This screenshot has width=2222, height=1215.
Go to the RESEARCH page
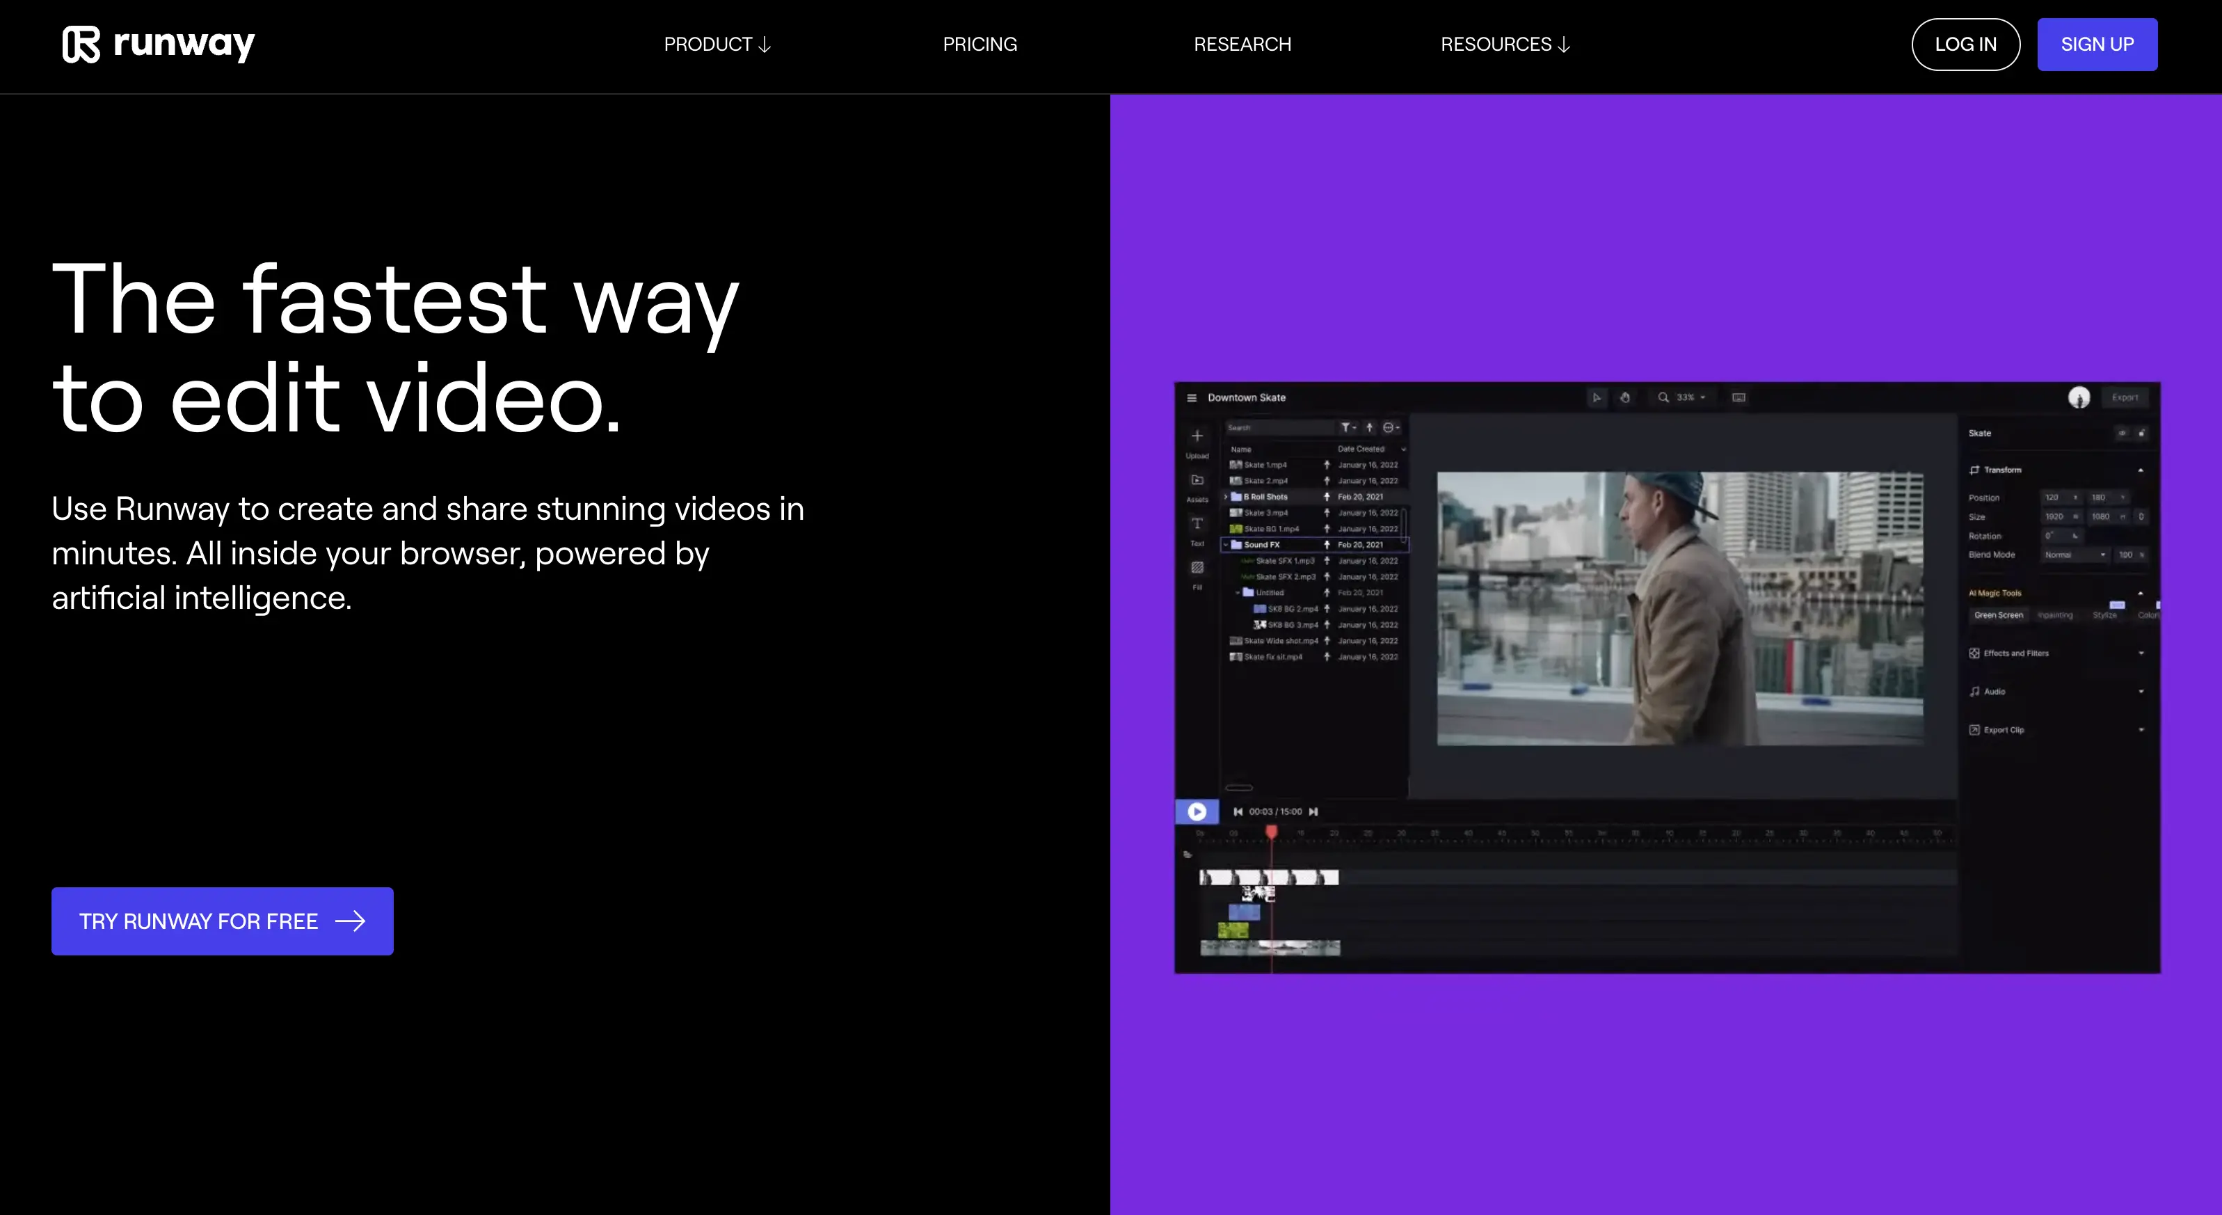click(x=1242, y=44)
